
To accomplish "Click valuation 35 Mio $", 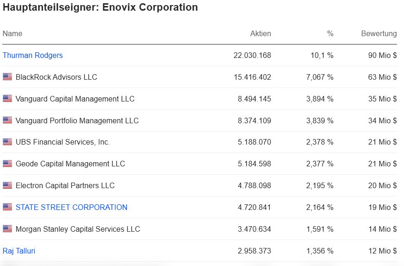I will 382,99.
